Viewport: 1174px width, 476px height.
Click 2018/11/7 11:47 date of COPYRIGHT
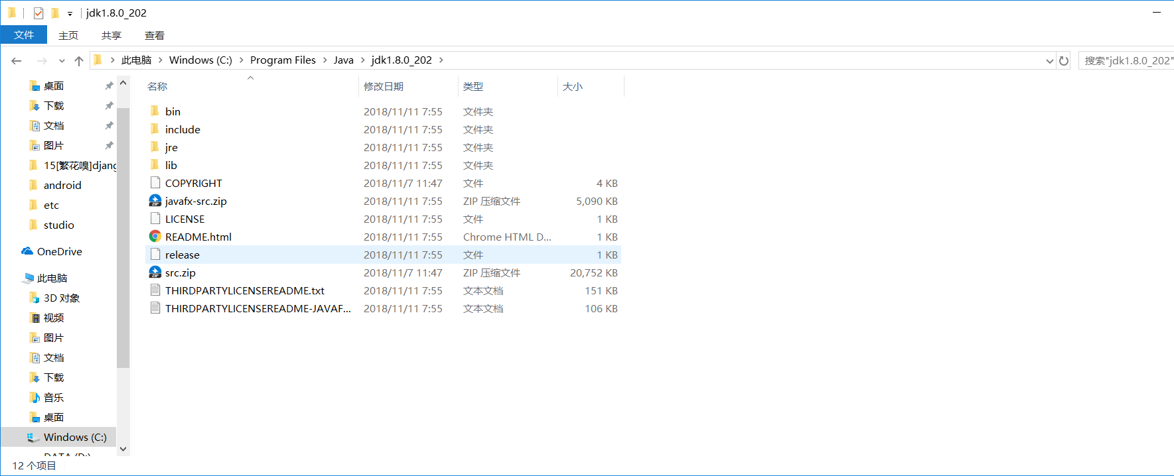pos(403,183)
